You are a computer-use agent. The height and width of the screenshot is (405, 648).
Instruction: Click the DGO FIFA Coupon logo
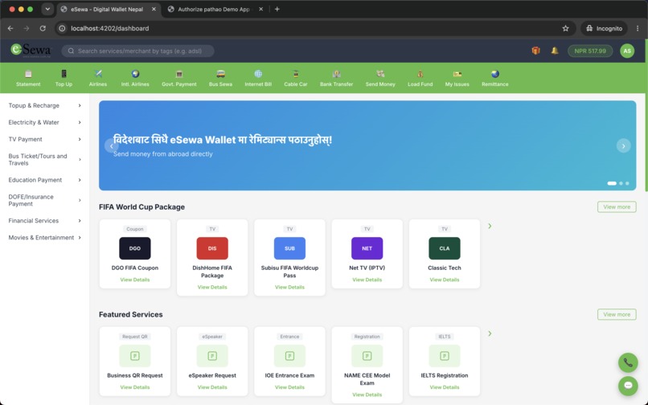pos(135,248)
